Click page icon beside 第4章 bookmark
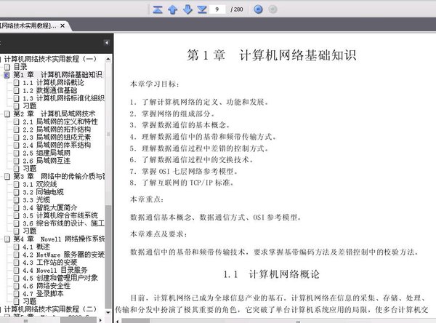 coord(7,239)
